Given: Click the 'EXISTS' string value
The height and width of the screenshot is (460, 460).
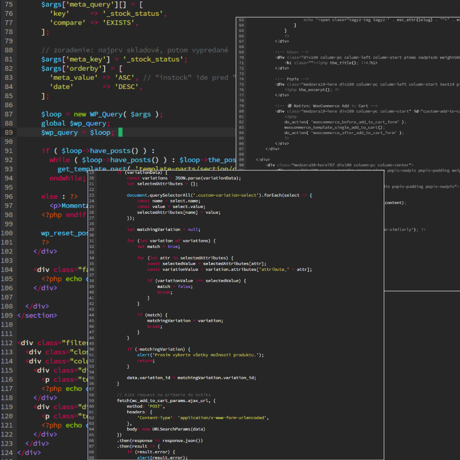Looking at the screenshot, I should [120, 23].
